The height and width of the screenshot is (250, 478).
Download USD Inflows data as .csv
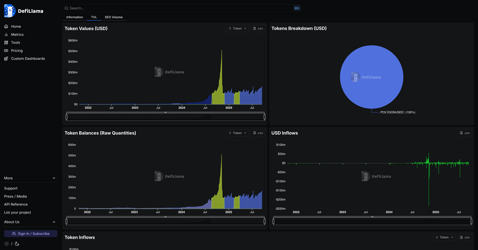(x=465, y=133)
